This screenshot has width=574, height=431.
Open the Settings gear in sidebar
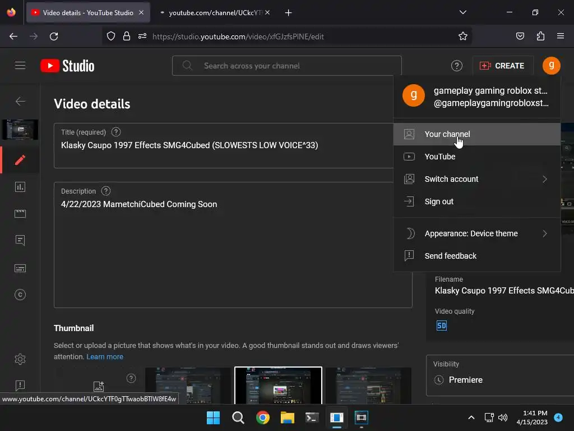(x=20, y=359)
